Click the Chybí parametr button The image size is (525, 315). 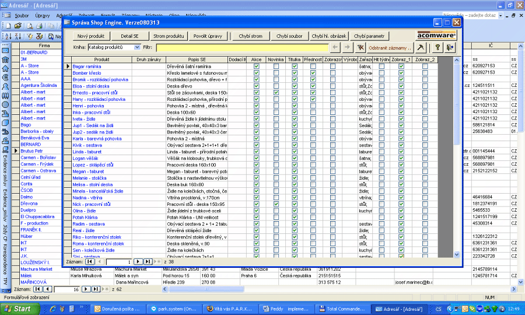(x=369, y=36)
